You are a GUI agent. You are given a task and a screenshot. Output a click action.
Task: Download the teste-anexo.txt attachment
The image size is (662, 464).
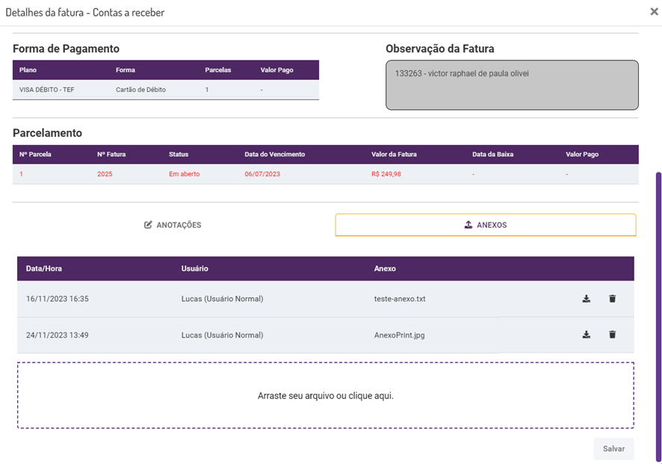pos(587,299)
